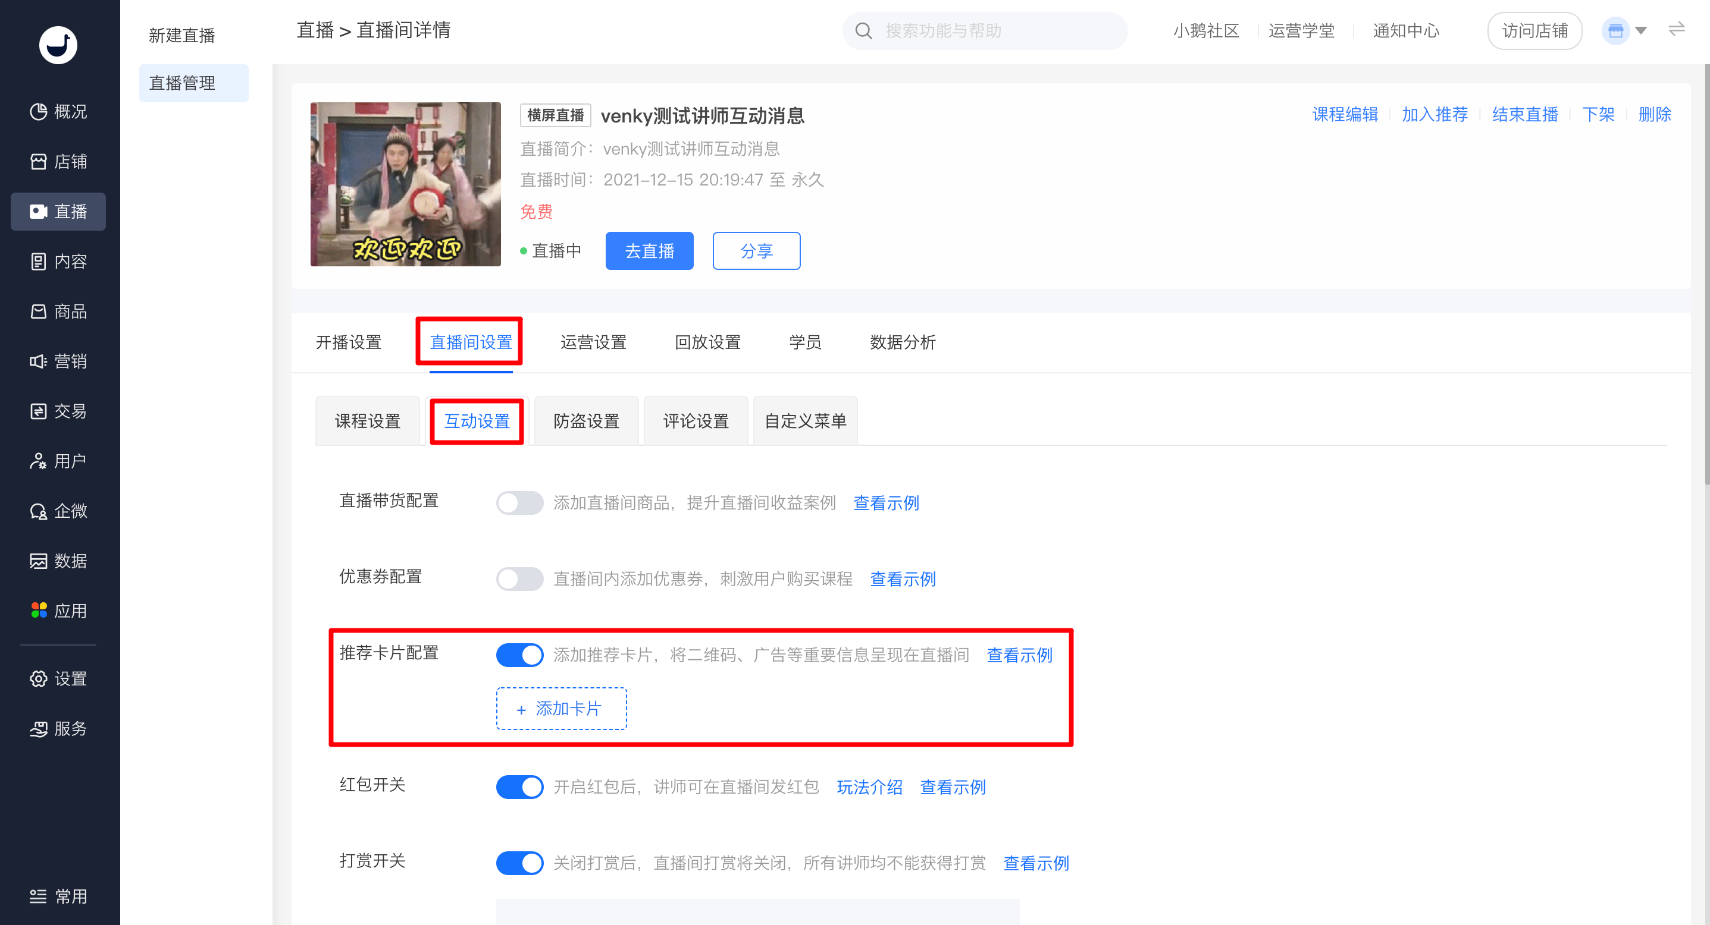Select 直播管理 in submenu

(193, 83)
